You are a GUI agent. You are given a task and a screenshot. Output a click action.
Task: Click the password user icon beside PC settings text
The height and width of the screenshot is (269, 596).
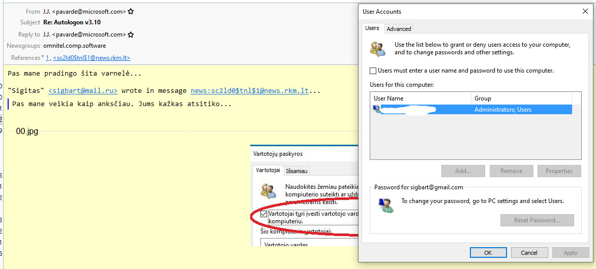pyautogui.click(x=386, y=205)
